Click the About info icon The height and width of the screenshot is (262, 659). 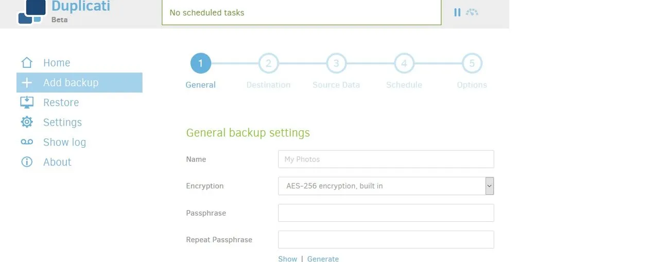pyautogui.click(x=27, y=162)
